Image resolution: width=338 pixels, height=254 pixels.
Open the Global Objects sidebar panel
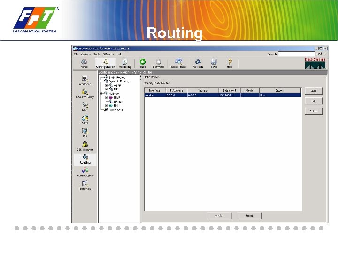[x=85, y=172]
